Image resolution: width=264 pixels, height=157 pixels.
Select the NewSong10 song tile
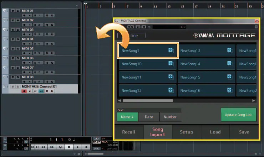[x=148, y=64]
